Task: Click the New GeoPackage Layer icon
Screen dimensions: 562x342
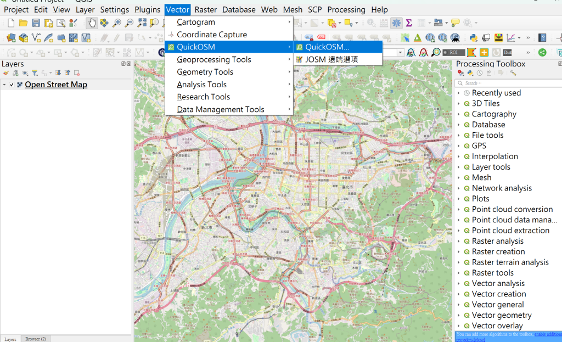Action: [x=23, y=38]
